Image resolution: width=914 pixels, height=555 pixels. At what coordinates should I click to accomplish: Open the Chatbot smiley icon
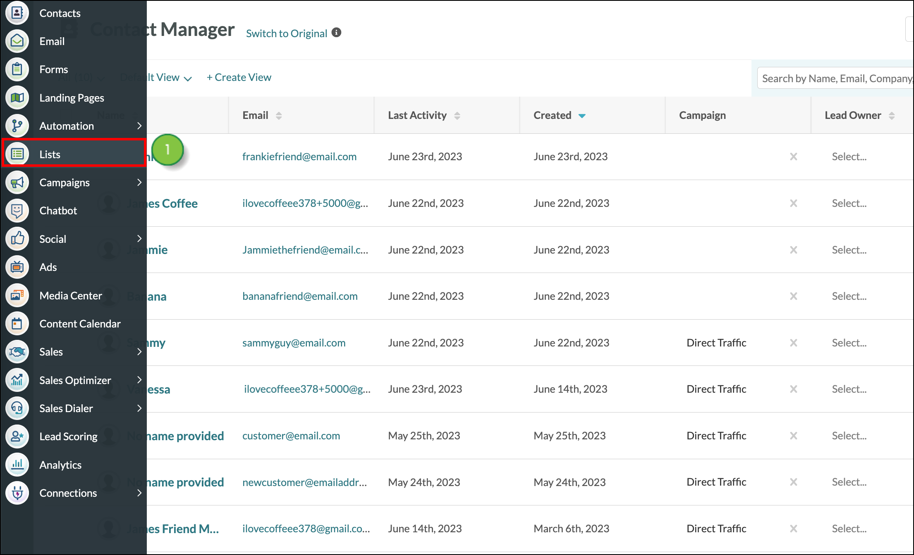17,211
